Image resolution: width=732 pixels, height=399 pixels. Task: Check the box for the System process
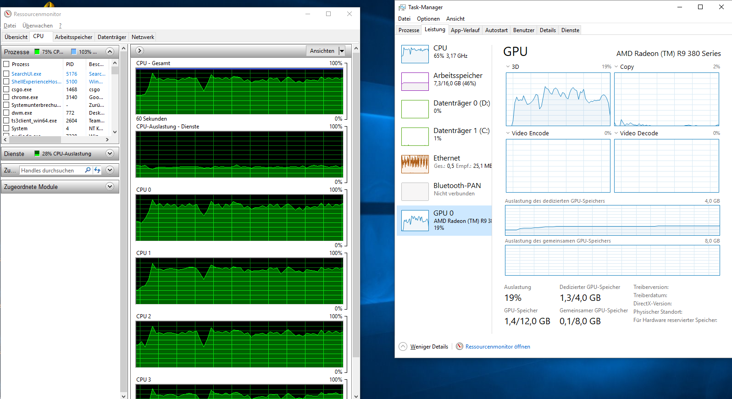6,128
